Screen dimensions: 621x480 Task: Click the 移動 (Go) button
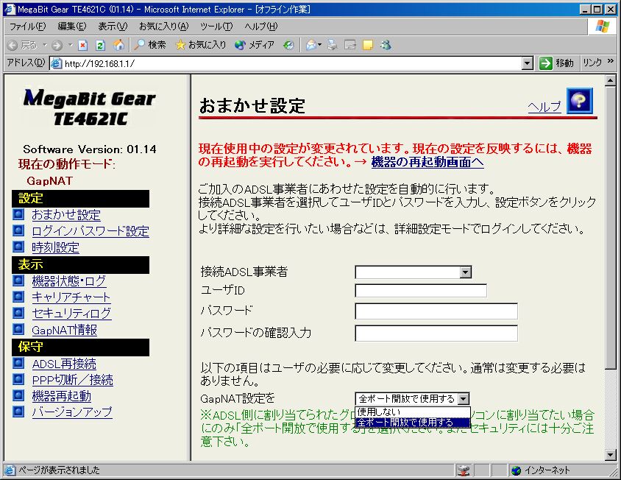[556, 63]
